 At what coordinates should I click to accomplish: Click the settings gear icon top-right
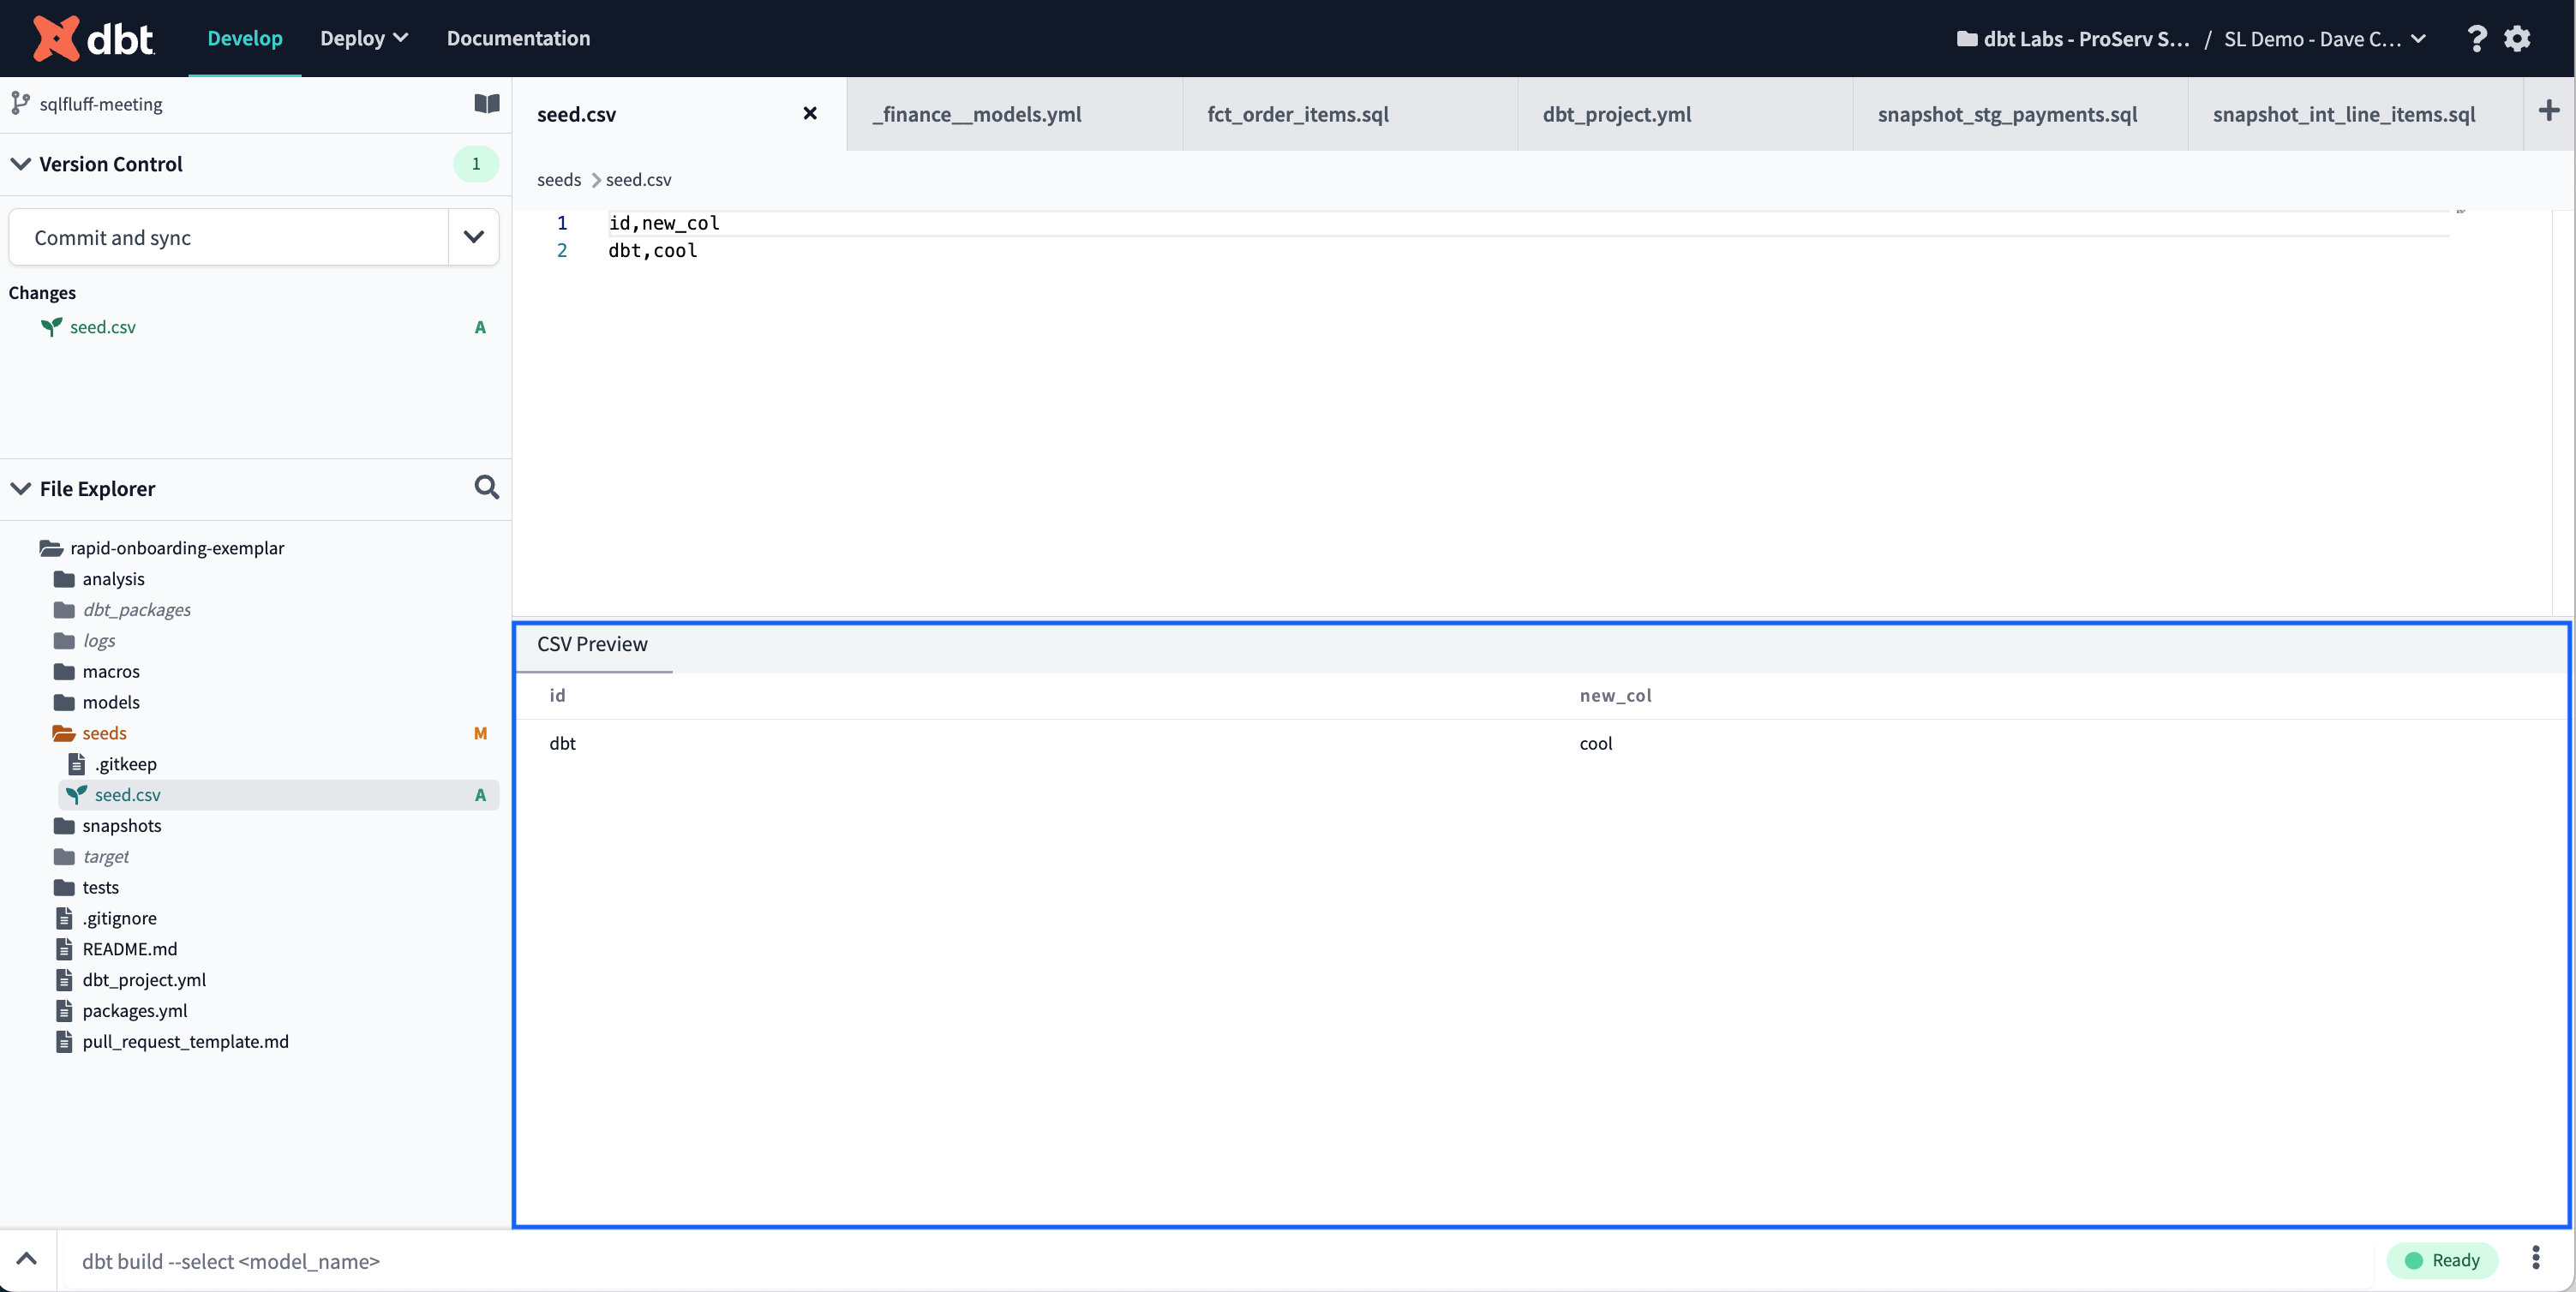pyautogui.click(x=2517, y=36)
